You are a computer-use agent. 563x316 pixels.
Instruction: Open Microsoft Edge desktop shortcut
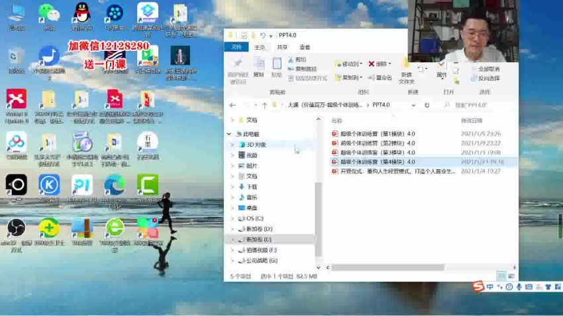(115, 185)
